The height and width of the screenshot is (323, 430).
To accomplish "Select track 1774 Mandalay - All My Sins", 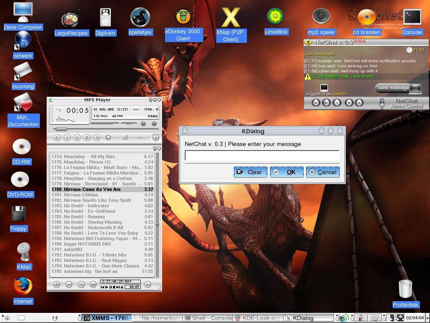I will pos(102,156).
